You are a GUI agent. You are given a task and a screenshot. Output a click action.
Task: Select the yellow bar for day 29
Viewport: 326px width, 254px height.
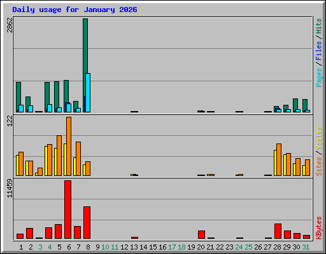(x=285, y=165)
